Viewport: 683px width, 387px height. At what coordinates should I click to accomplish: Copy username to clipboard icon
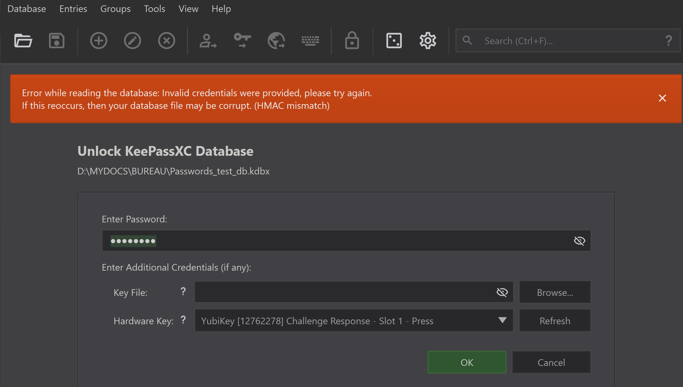coord(208,41)
